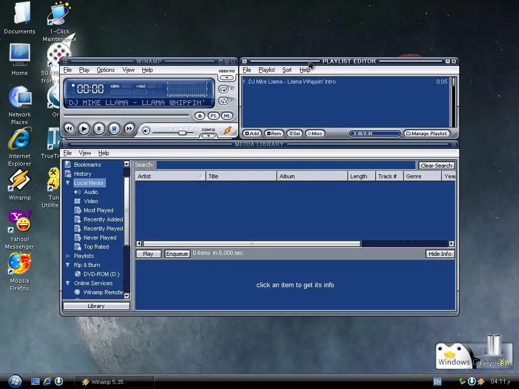Click the volume slider handle
The width and height of the screenshot is (519, 389).
click(x=182, y=133)
